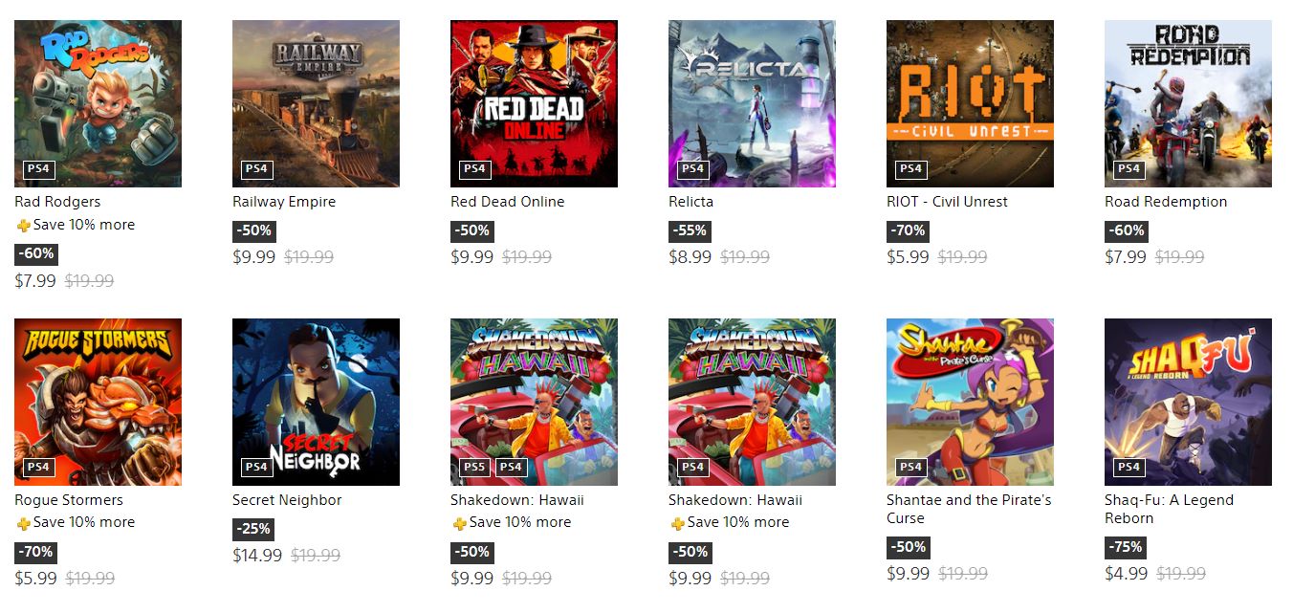Viewport: 1293px width, 613px height.
Task: Click the -25% discount badge for Secret Neighbor
Action: click(253, 529)
